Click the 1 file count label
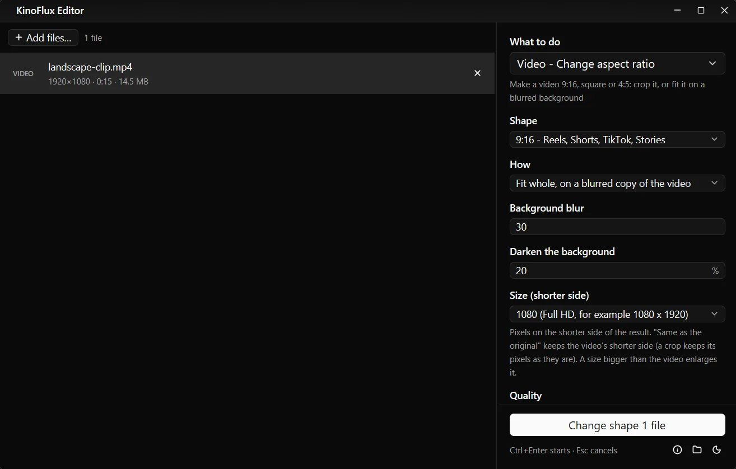This screenshot has height=469, width=736. (x=93, y=38)
